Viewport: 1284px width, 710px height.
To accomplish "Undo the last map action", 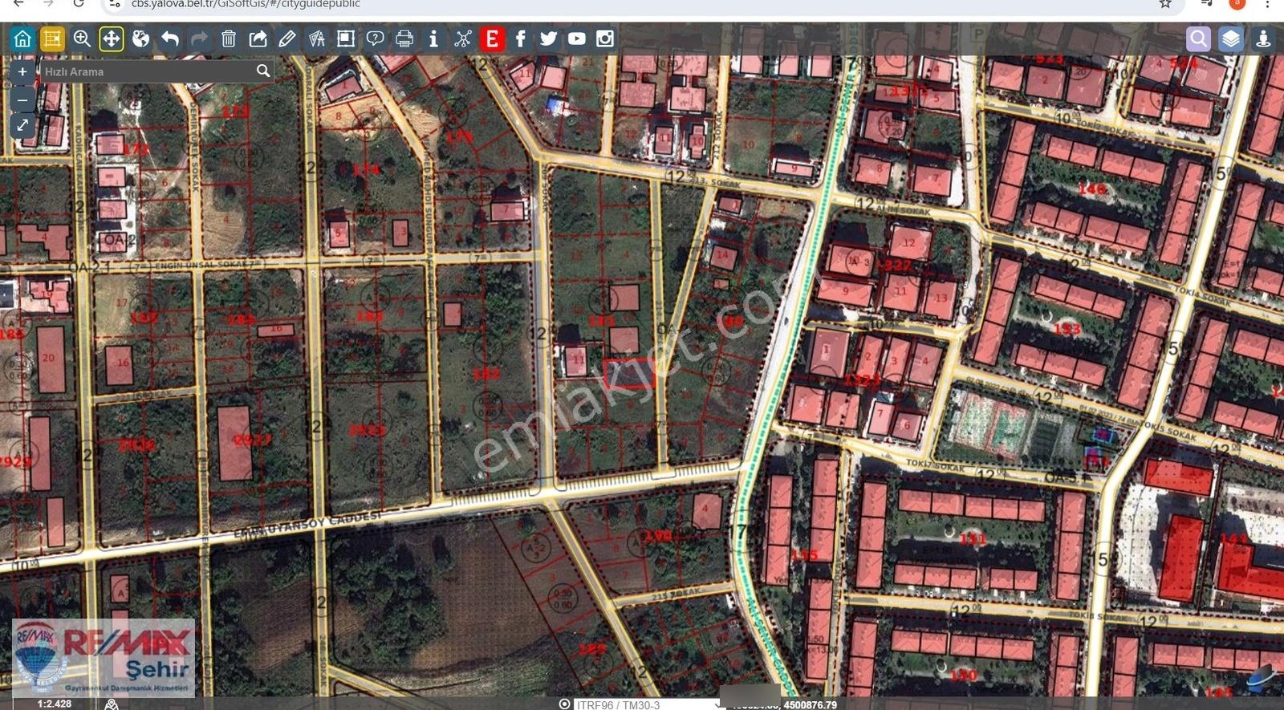I will click(170, 39).
